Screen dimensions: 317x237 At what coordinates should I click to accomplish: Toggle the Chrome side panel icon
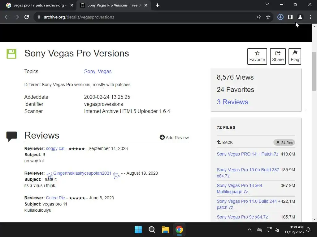(x=290, y=17)
